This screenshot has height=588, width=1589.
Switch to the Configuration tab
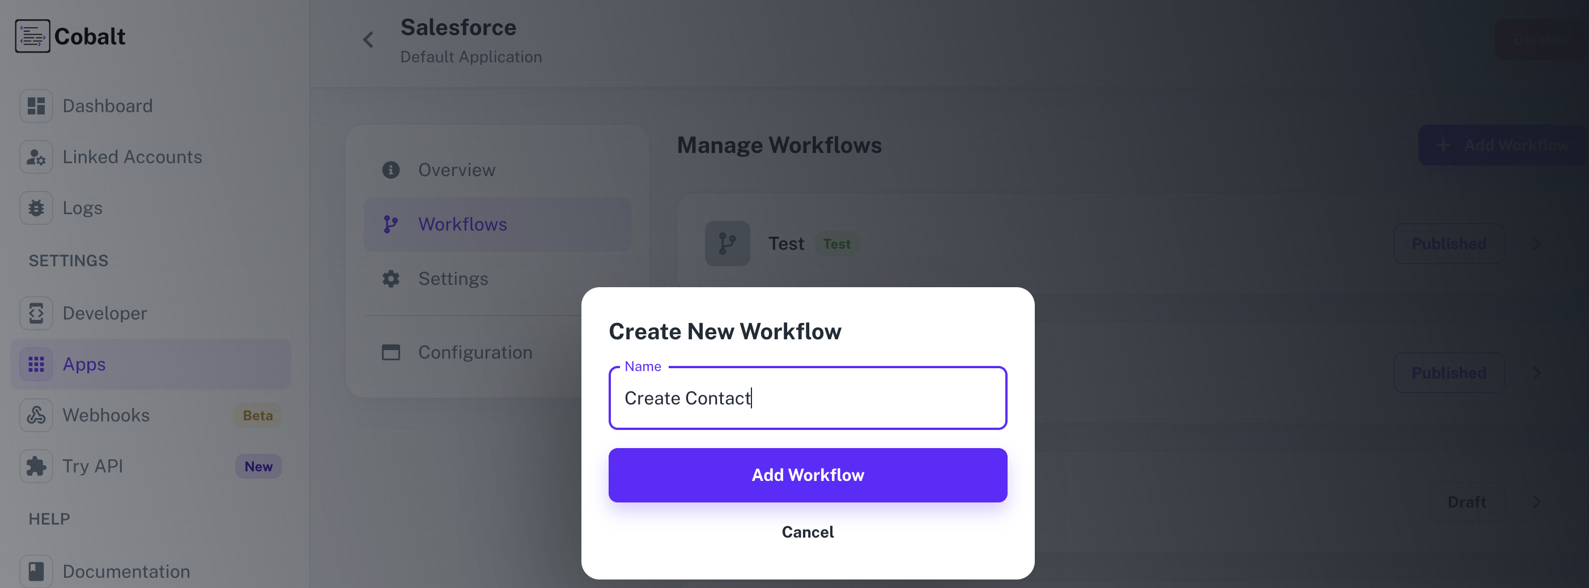click(475, 352)
